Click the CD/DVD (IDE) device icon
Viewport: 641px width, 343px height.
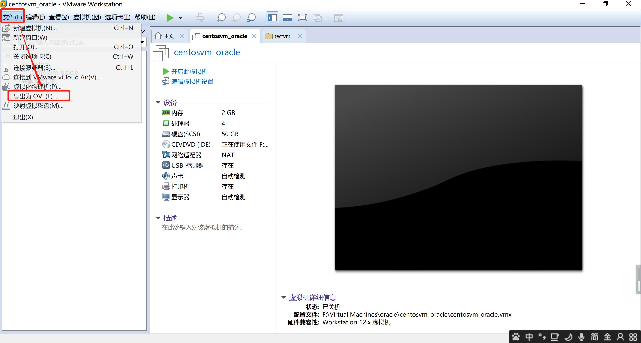(x=166, y=144)
